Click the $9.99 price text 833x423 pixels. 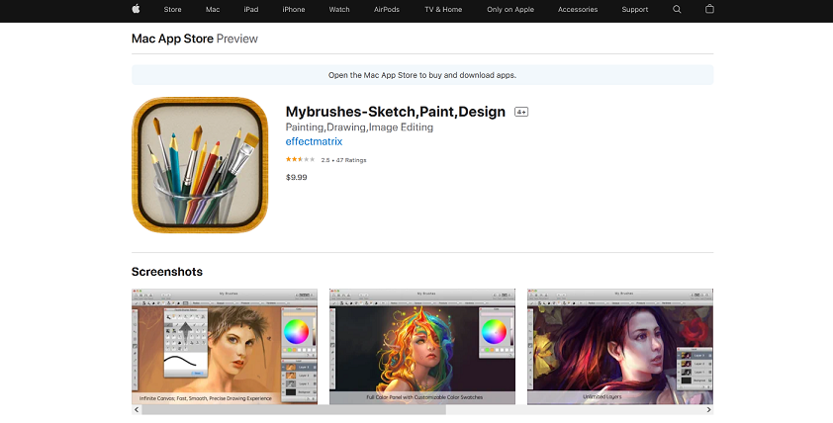297,177
